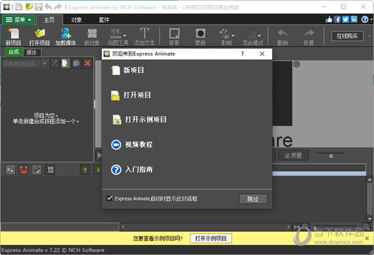374x255 pixels.
Task: Open 入门指南 in welcome dialog
Action: (132, 170)
